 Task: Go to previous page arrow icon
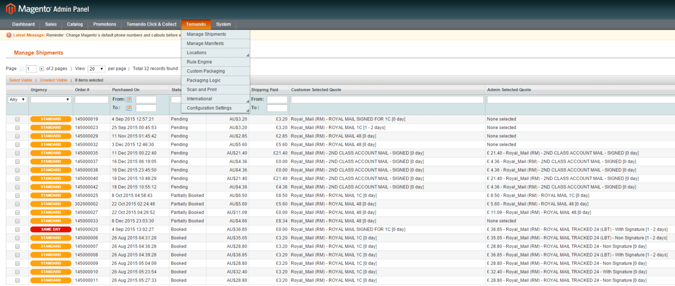click(x=21, y=69)
